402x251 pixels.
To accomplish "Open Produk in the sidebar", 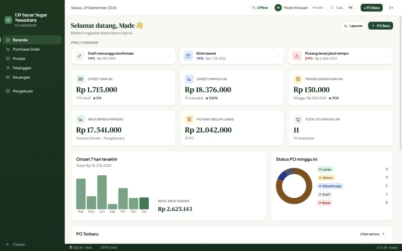I will click(32, 59).
